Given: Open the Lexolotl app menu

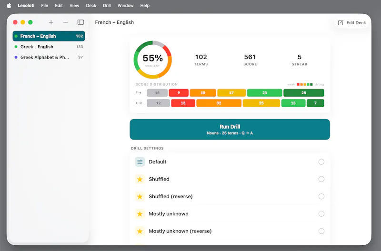Looking at the screenshot, I should click(26, 6).
